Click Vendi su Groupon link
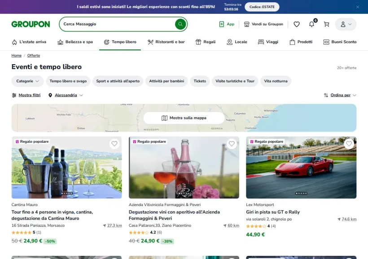 [x=267, y=24]
